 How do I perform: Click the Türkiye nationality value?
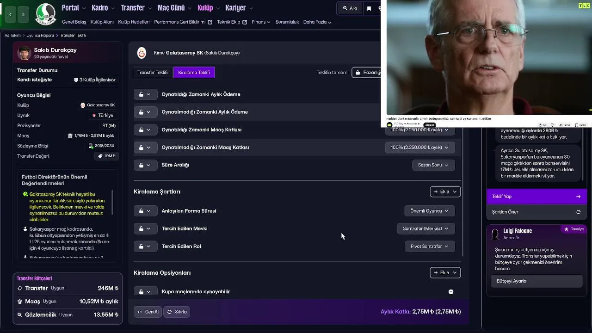[103, 116]
